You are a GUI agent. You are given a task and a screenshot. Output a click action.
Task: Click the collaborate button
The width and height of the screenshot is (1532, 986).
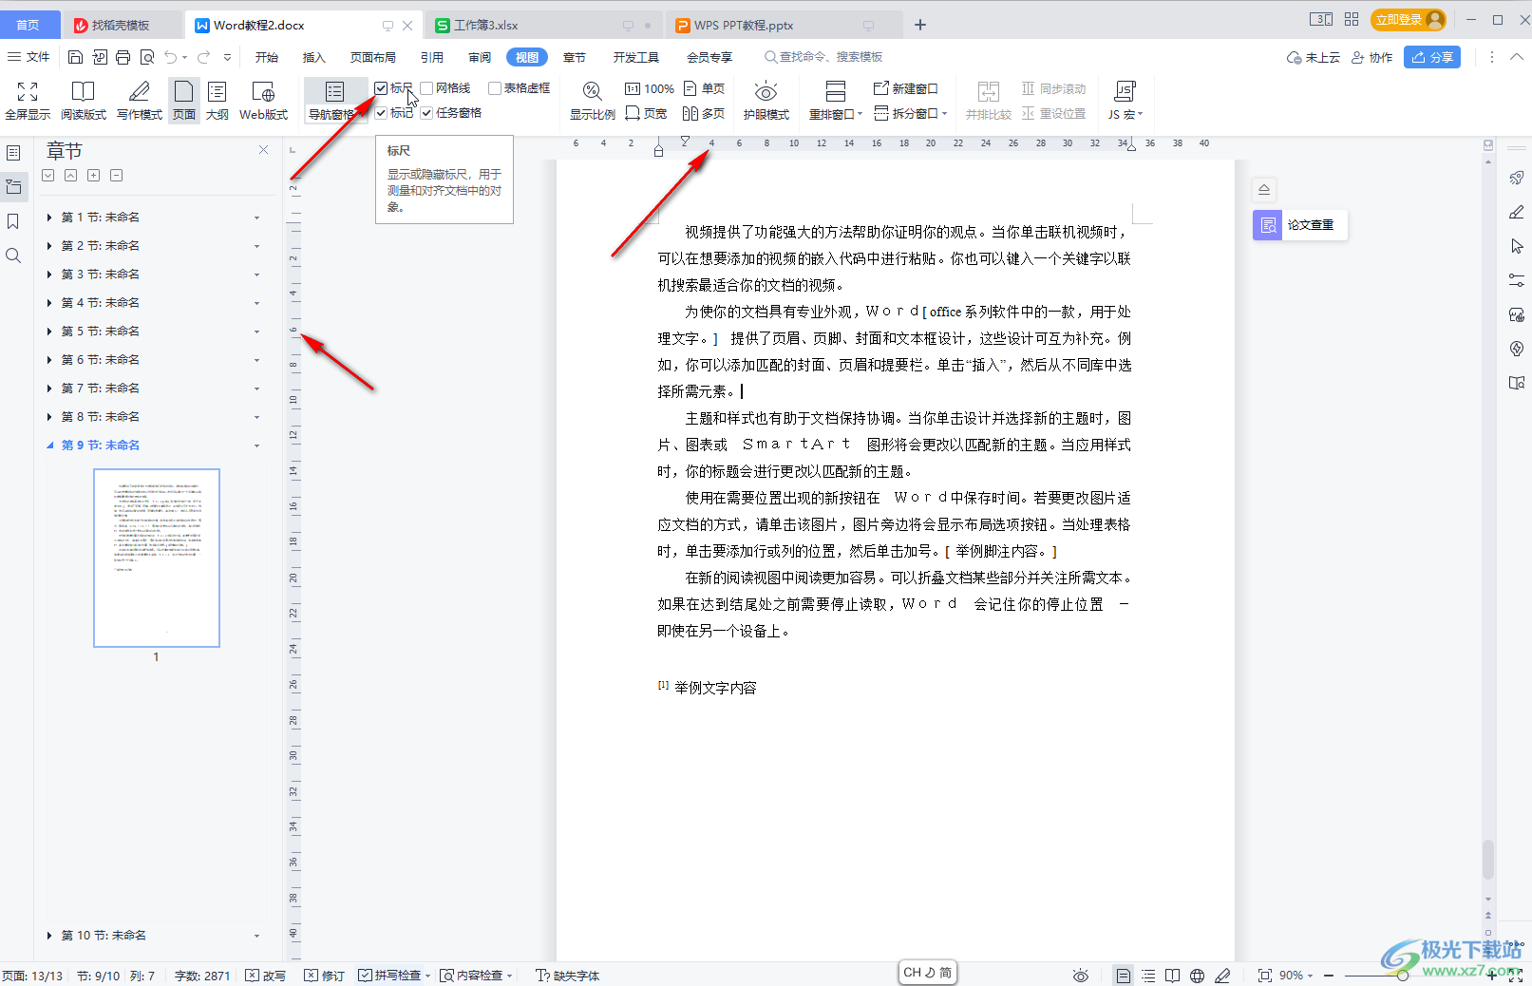point(1371,57)
